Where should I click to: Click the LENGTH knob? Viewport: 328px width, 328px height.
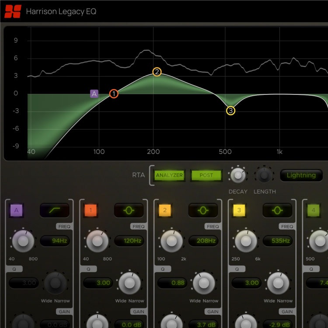point(264,175)
